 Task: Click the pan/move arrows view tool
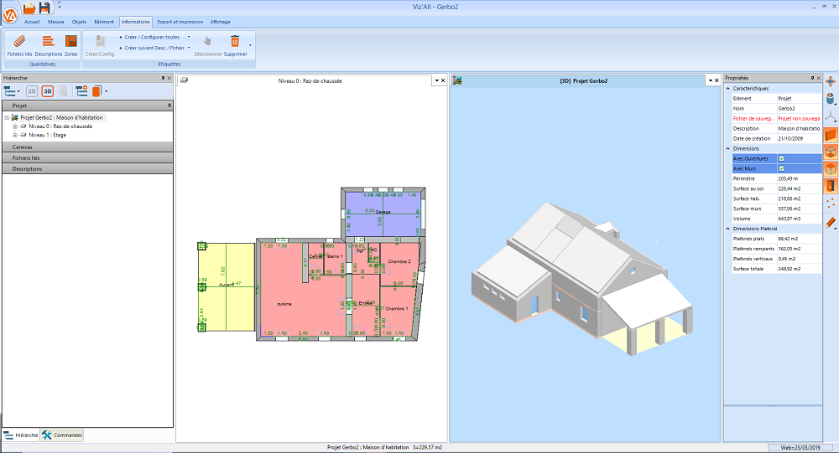[831, 82]
